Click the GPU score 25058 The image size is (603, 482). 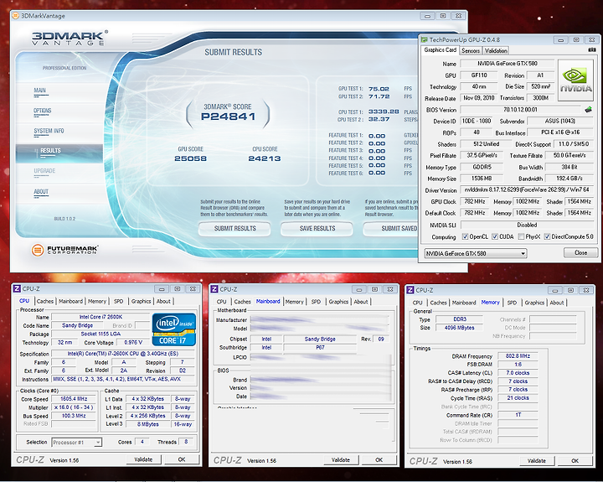(x=190, y=158)
